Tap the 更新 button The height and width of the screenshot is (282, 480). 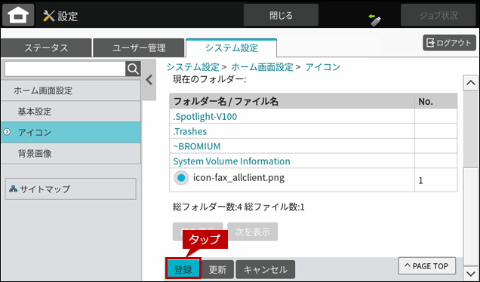click(x=217, y=269)
